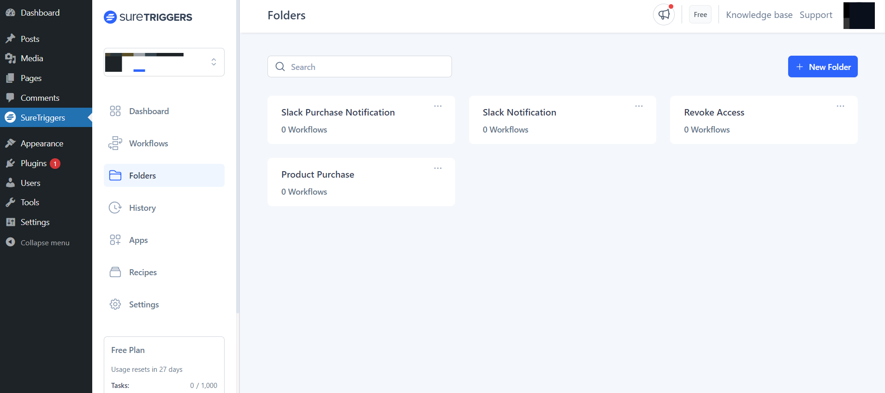Click the folder Search field
885x393 pixels.
[360, 67]
